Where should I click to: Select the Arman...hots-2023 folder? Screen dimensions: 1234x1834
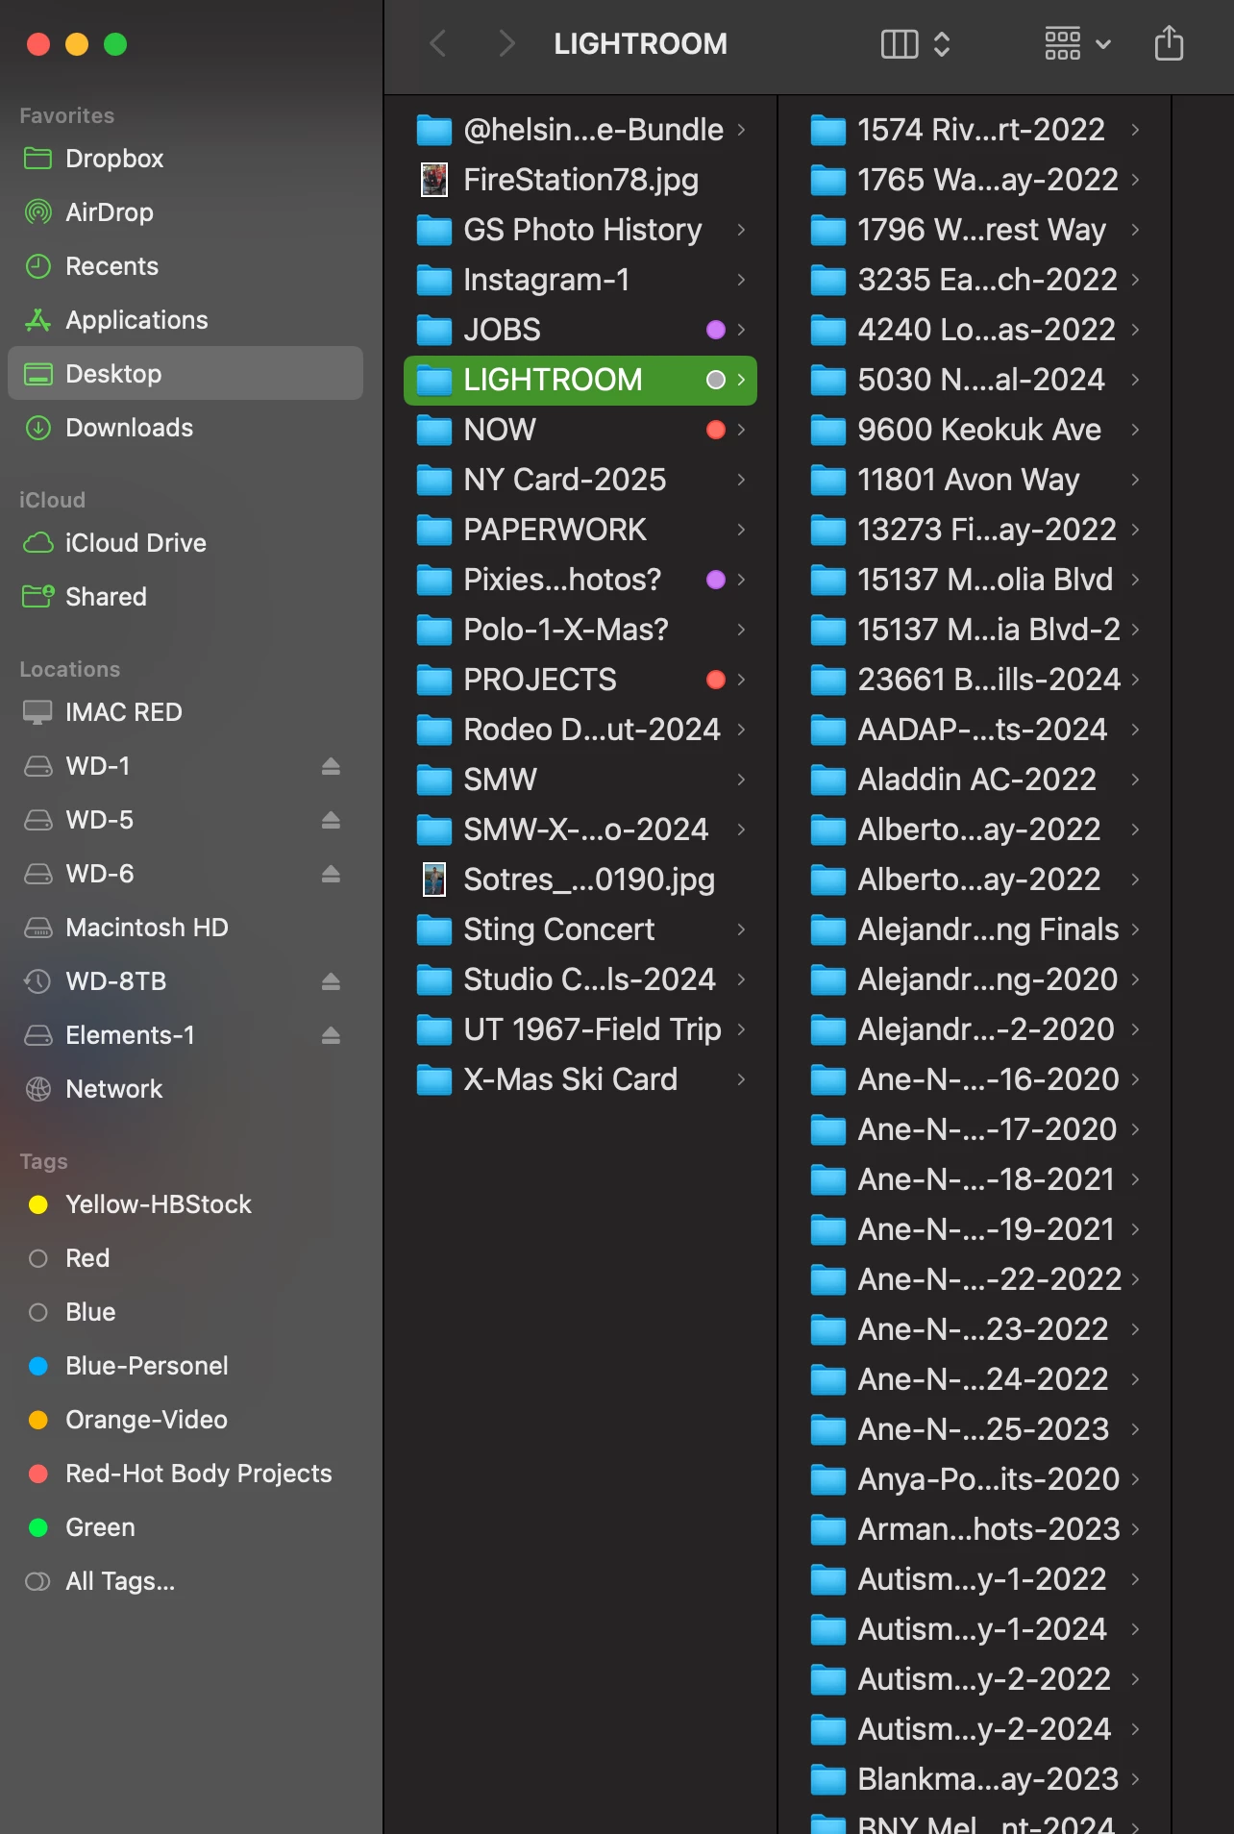coord(975,1529)
